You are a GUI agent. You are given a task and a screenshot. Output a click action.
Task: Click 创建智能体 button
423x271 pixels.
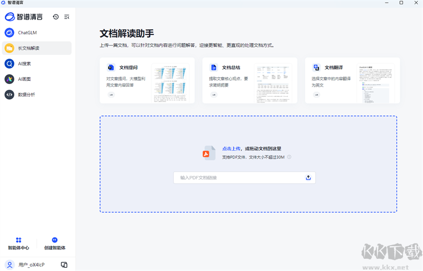click(55, 244)
